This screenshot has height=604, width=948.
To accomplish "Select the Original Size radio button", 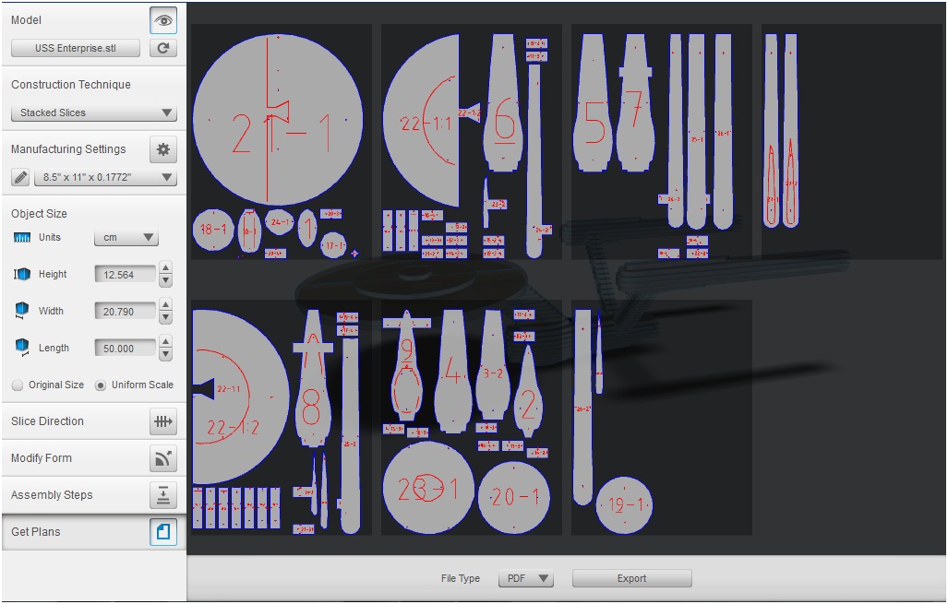I will 18,385.
